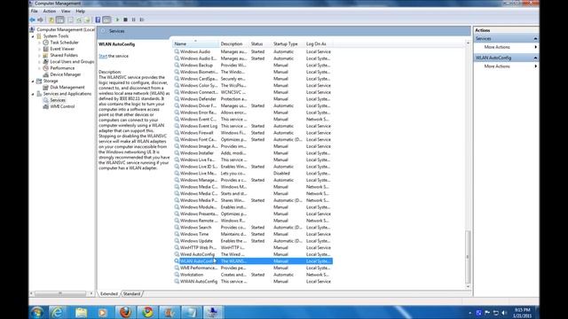Select the Workstation service row
The width and height of the screenshot is (568, 319).
pos(253,275)
